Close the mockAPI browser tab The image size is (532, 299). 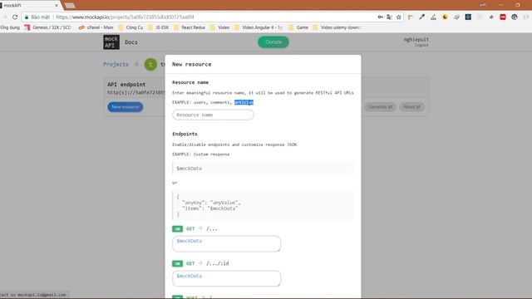tap(57, 6)
